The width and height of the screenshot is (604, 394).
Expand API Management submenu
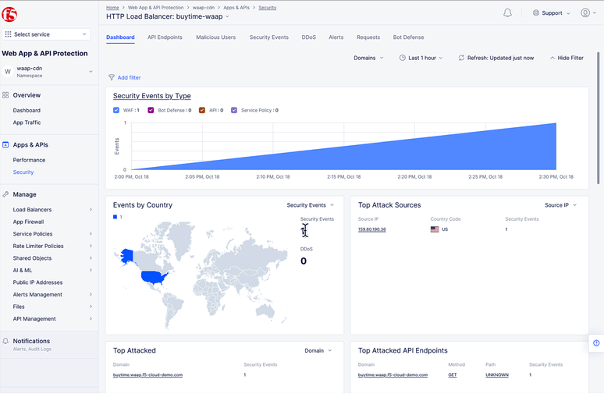pyautogui.click(x=91, y=319)
